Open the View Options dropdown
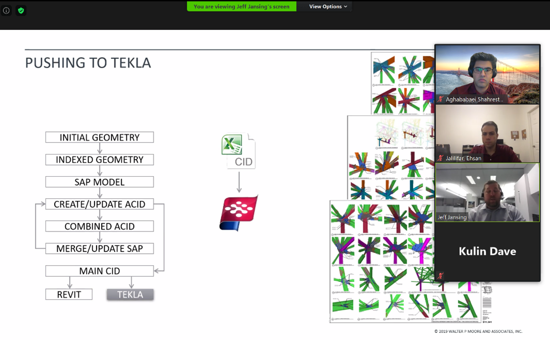This screenshot has width=550, height=340. (328, 6)
